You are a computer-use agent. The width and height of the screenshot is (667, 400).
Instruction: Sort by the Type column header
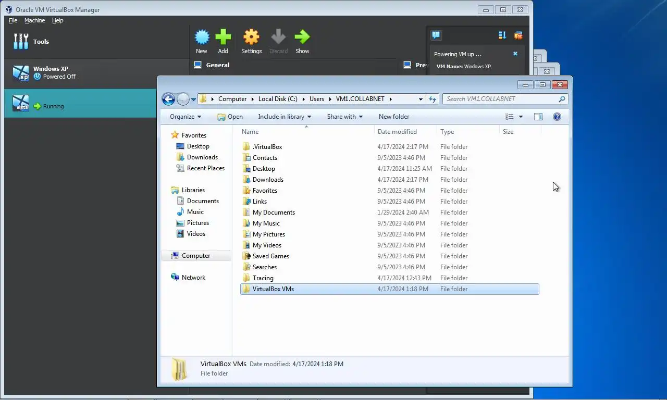tap(468, 132)
